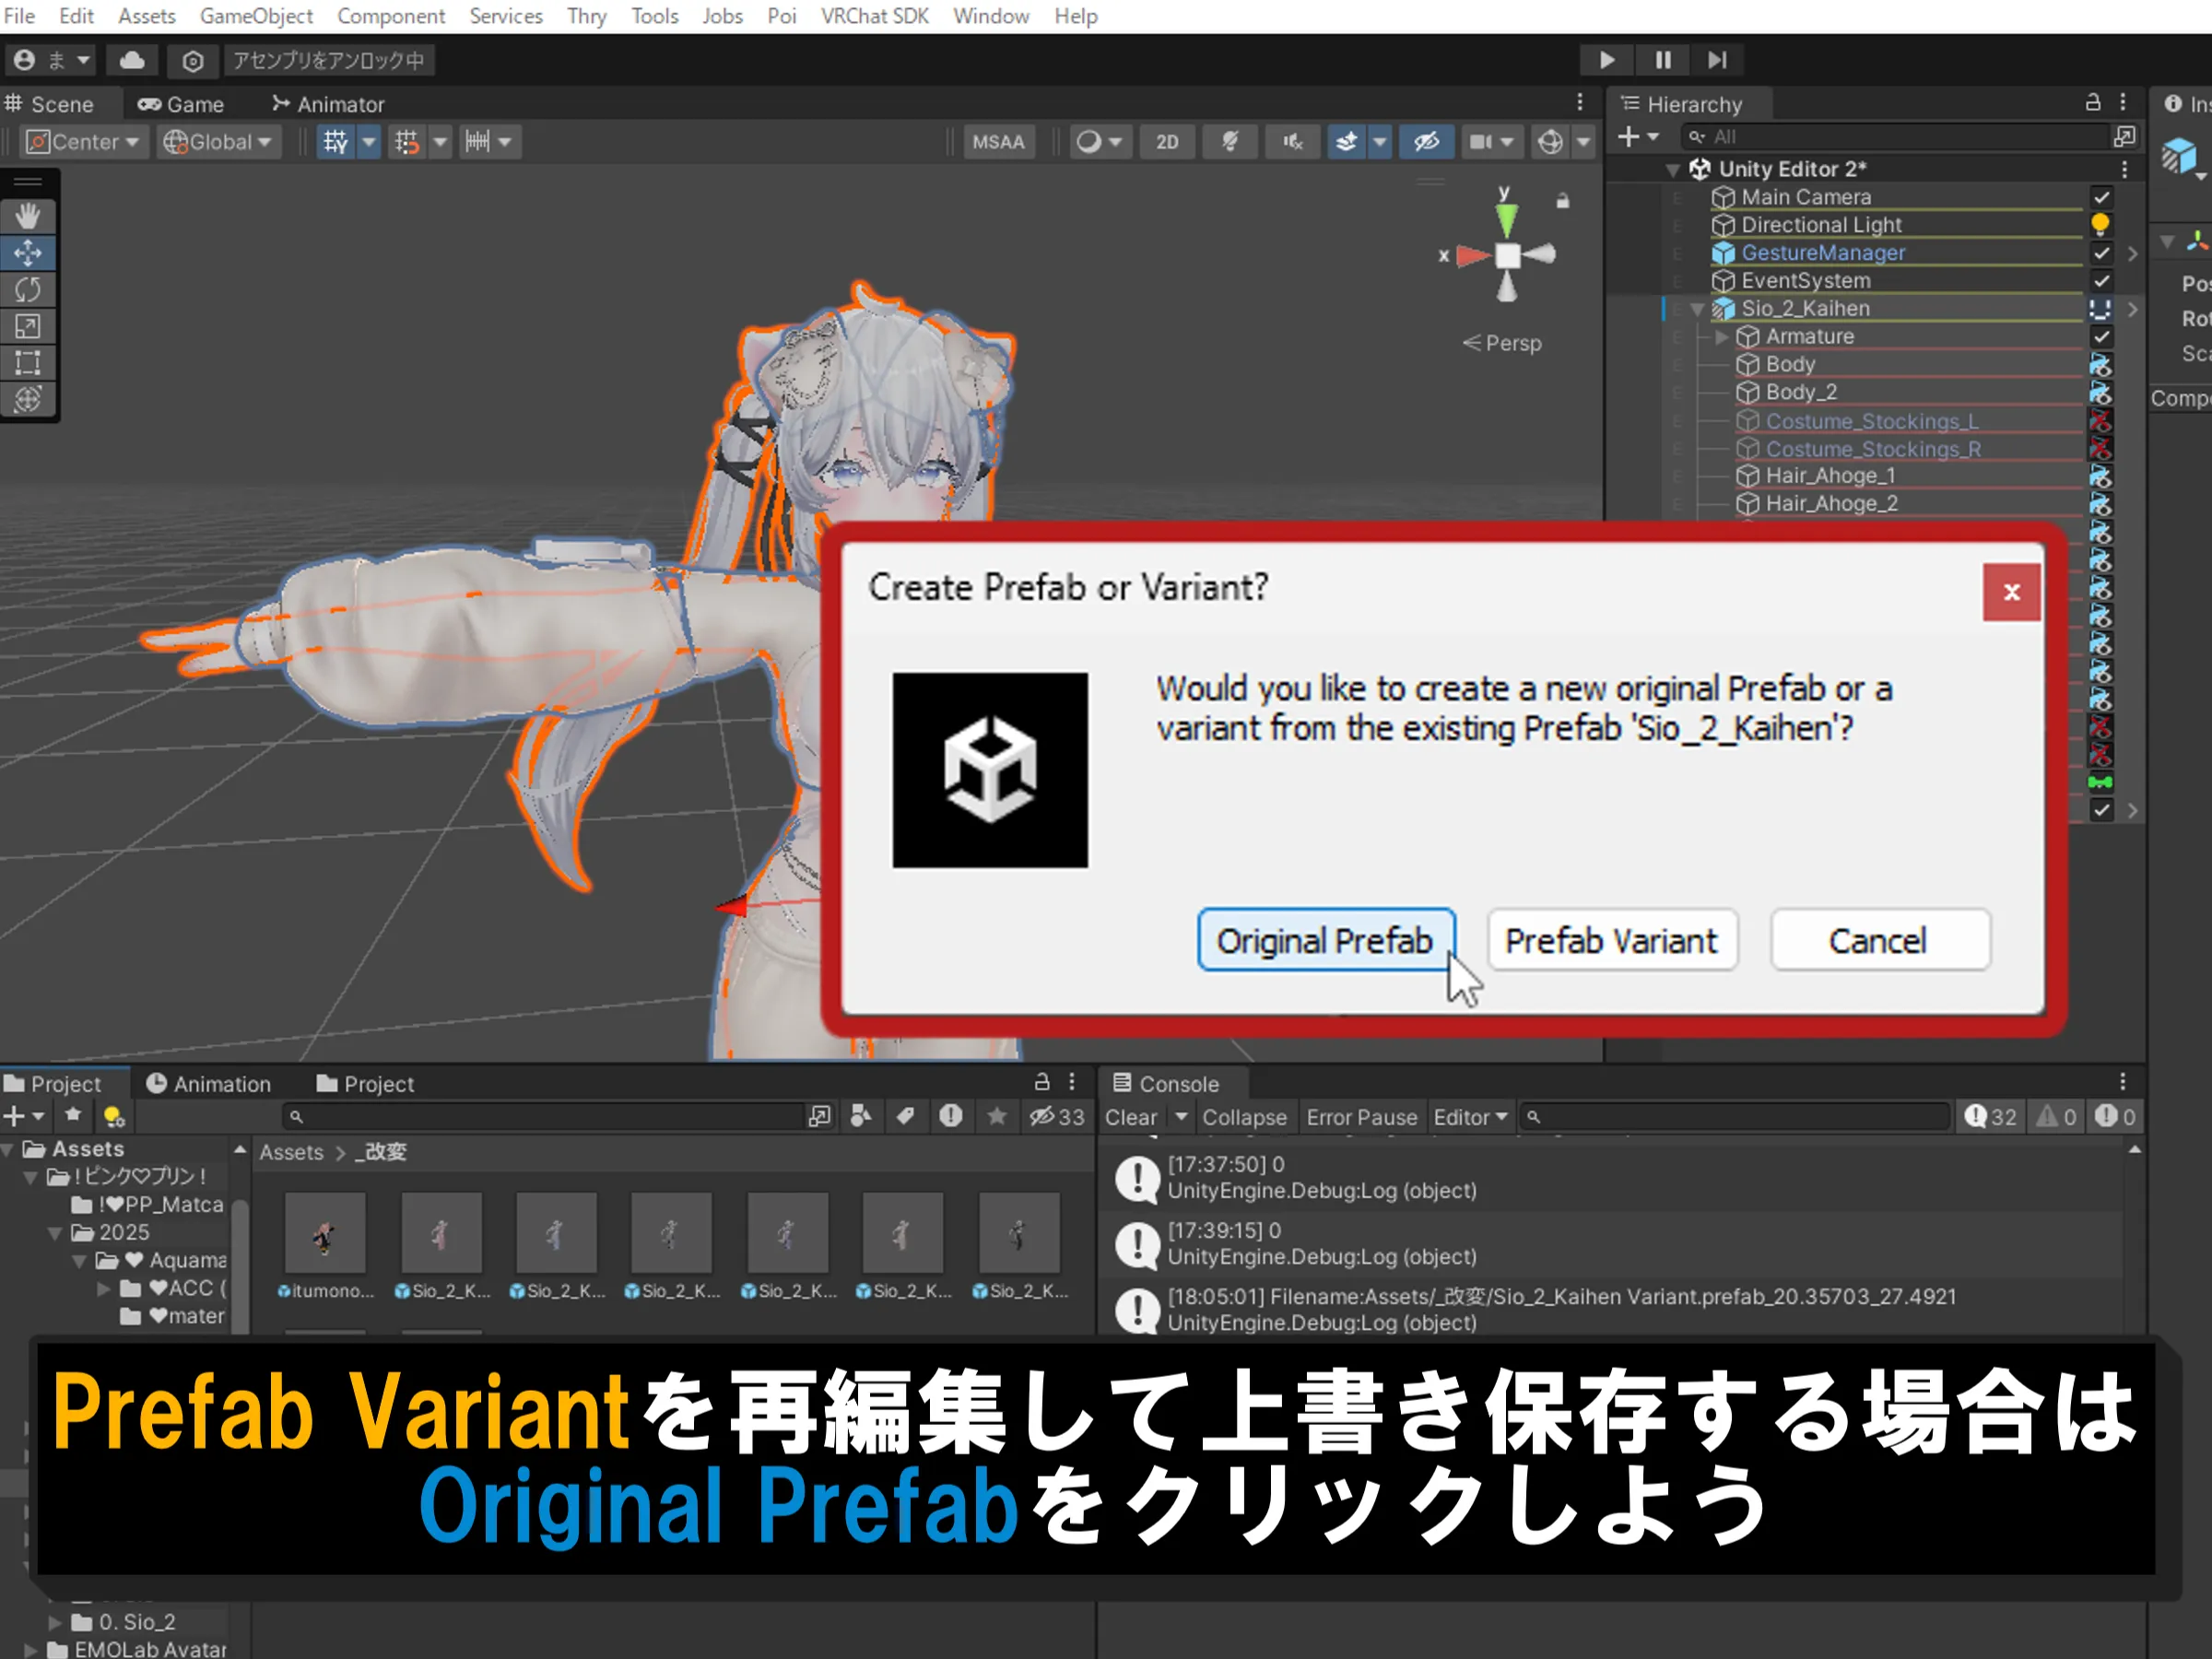The width and height of the screenshot is (2212, 1659).
Task: Select the Transform tool
Action: click(28, 399)
